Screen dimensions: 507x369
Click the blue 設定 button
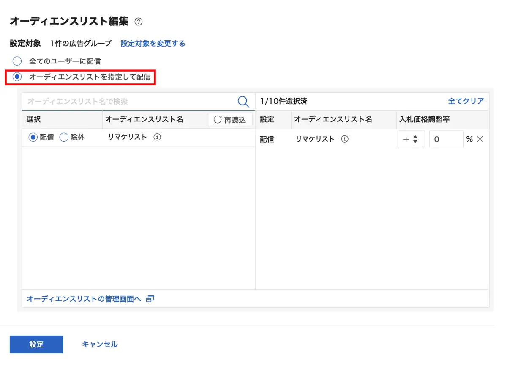click(x=36, y=344)
